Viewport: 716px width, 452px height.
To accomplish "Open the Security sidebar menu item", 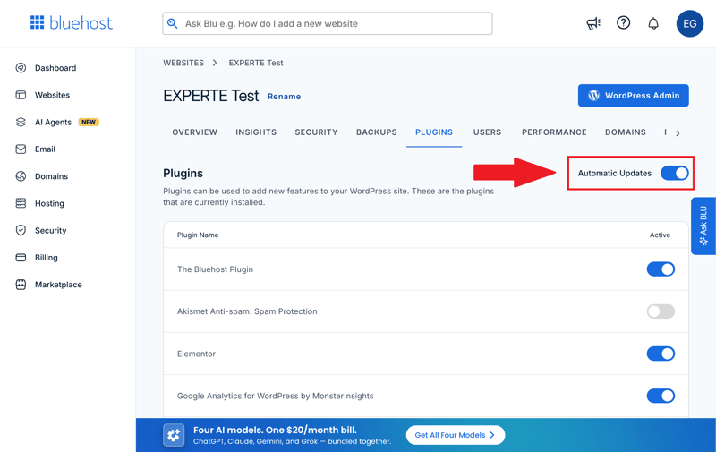I will pos(51,230).
